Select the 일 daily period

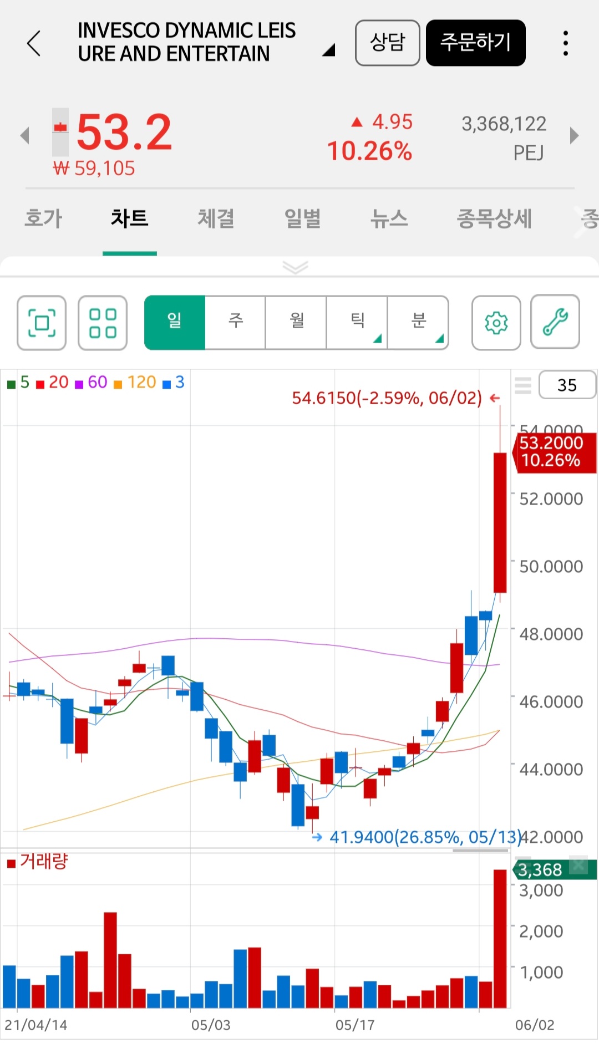tap(175, 322)
